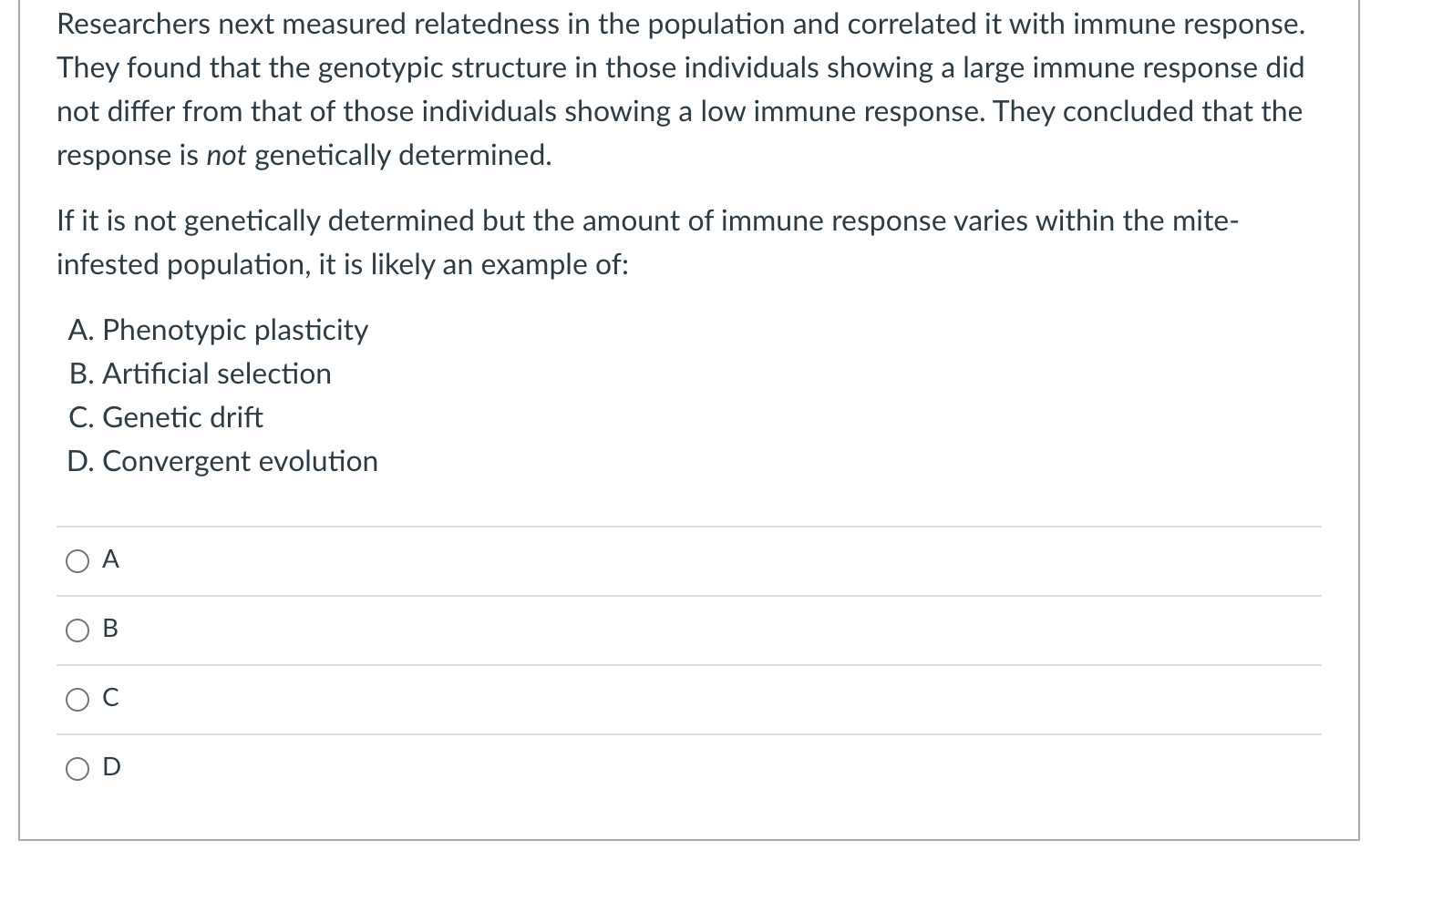
Task: Select the radio circle for answer B
Action: coord(77,630)
